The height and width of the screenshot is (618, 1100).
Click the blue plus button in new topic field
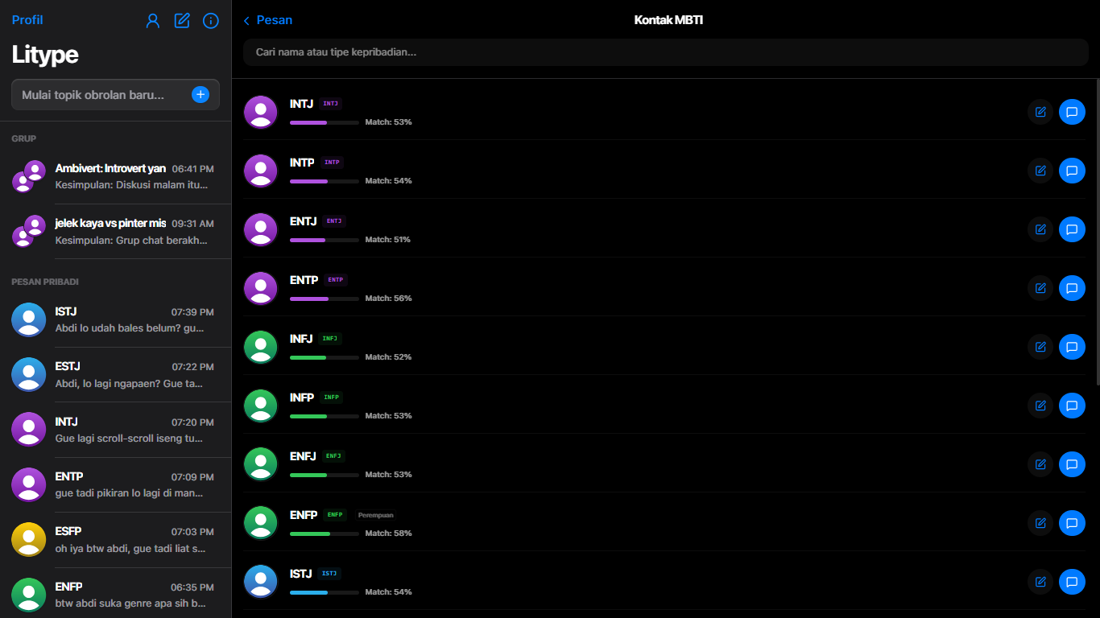pos(201,95)
